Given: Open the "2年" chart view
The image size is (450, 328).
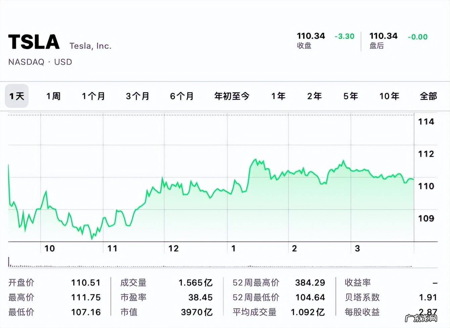Looking at the screenshot, I should point(314,96).
